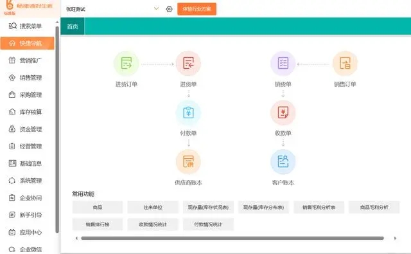Open the 采购管理 menu label
Image resolution: width=411 pixels, height=254 pixels.
pos(31,95)
